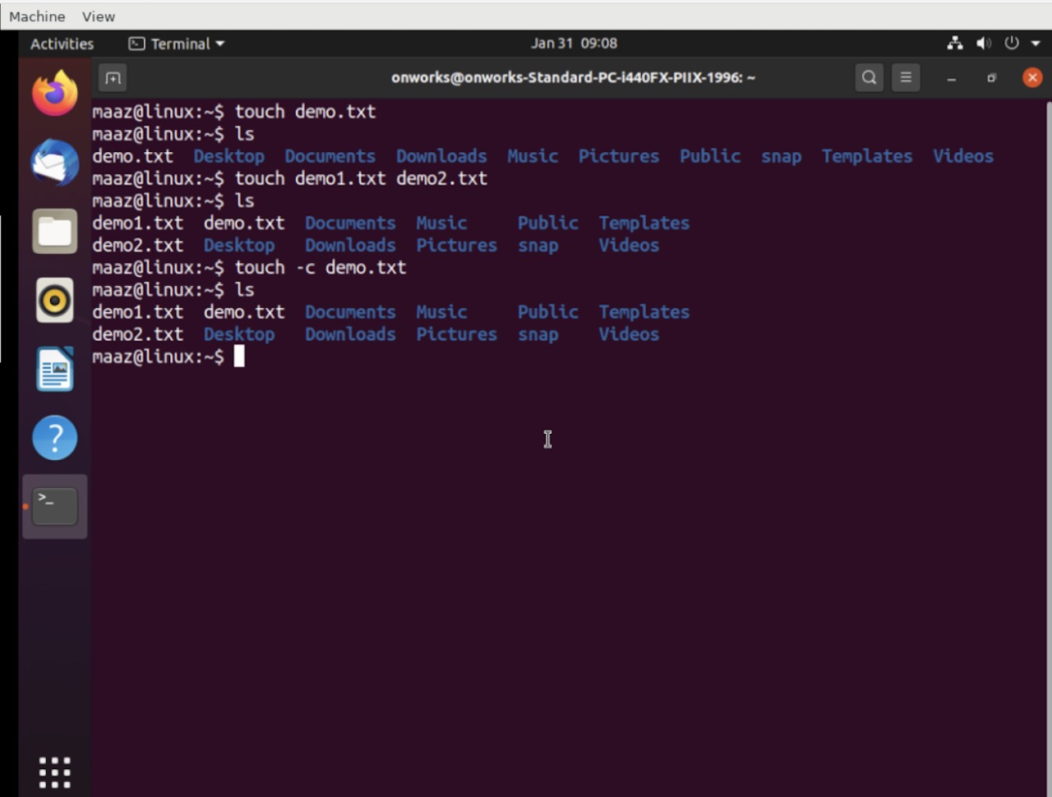
Task: Open LibreOffice Writer from dock
Action: [55, 369]
